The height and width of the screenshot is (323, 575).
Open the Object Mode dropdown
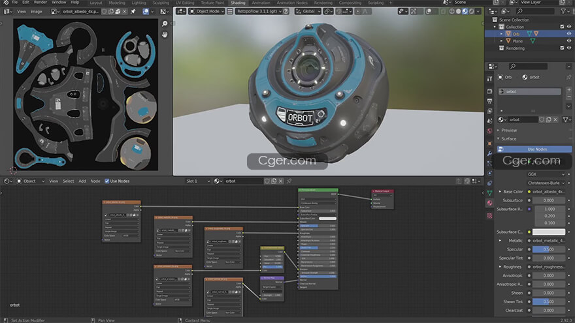(206, 11)
